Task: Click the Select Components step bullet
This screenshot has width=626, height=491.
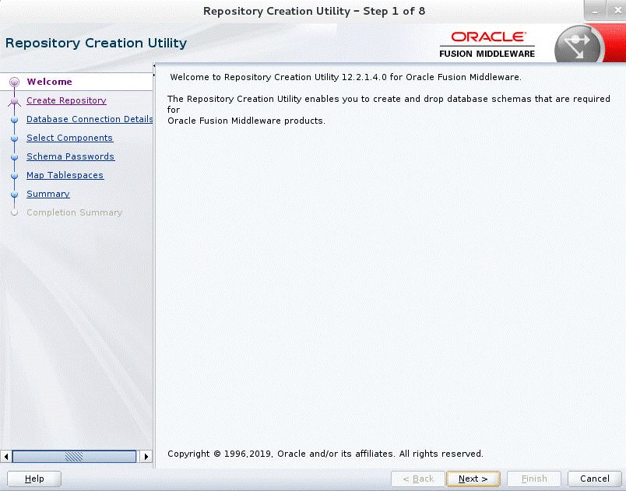Action: (x=14, y=139)
